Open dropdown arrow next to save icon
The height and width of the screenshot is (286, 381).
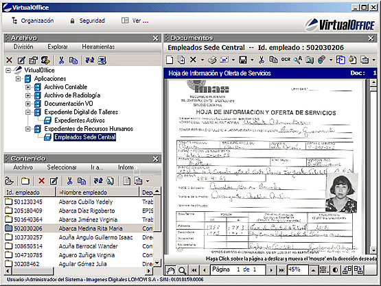pyautogui.click(x=252, y=60)
